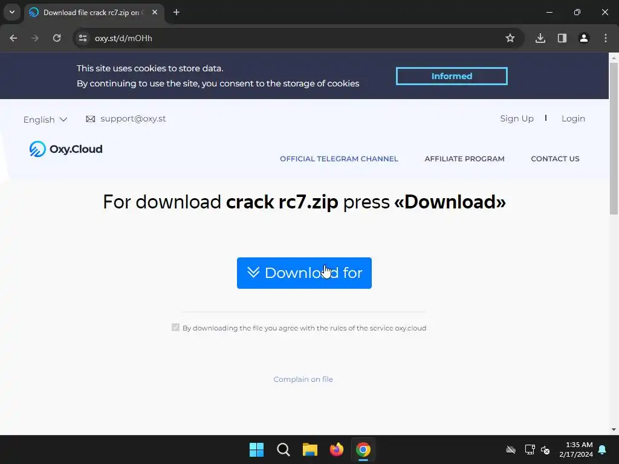Viewport: 619px width, 464px height.
Task: Open Chrome three-dot menu
Action: click(x=606, y=38)
